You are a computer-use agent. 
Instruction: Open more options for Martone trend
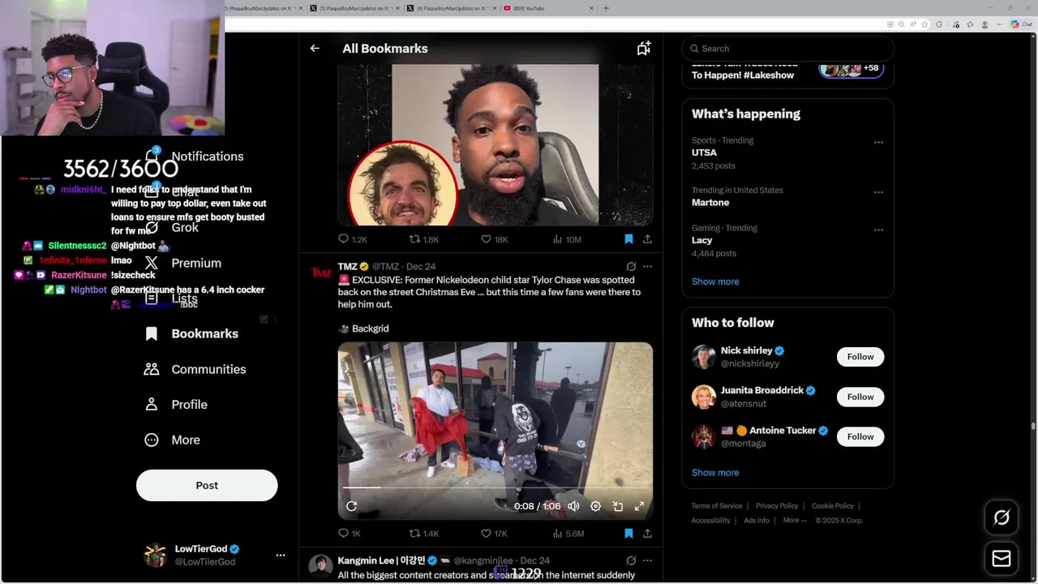[878, 192]
